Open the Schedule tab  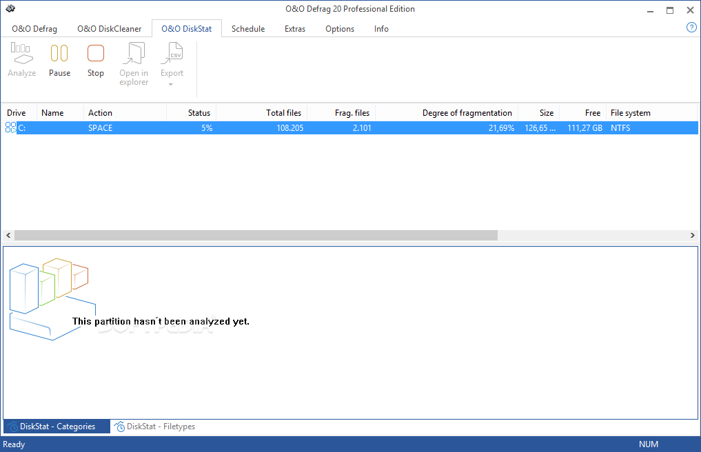point(248,29)
